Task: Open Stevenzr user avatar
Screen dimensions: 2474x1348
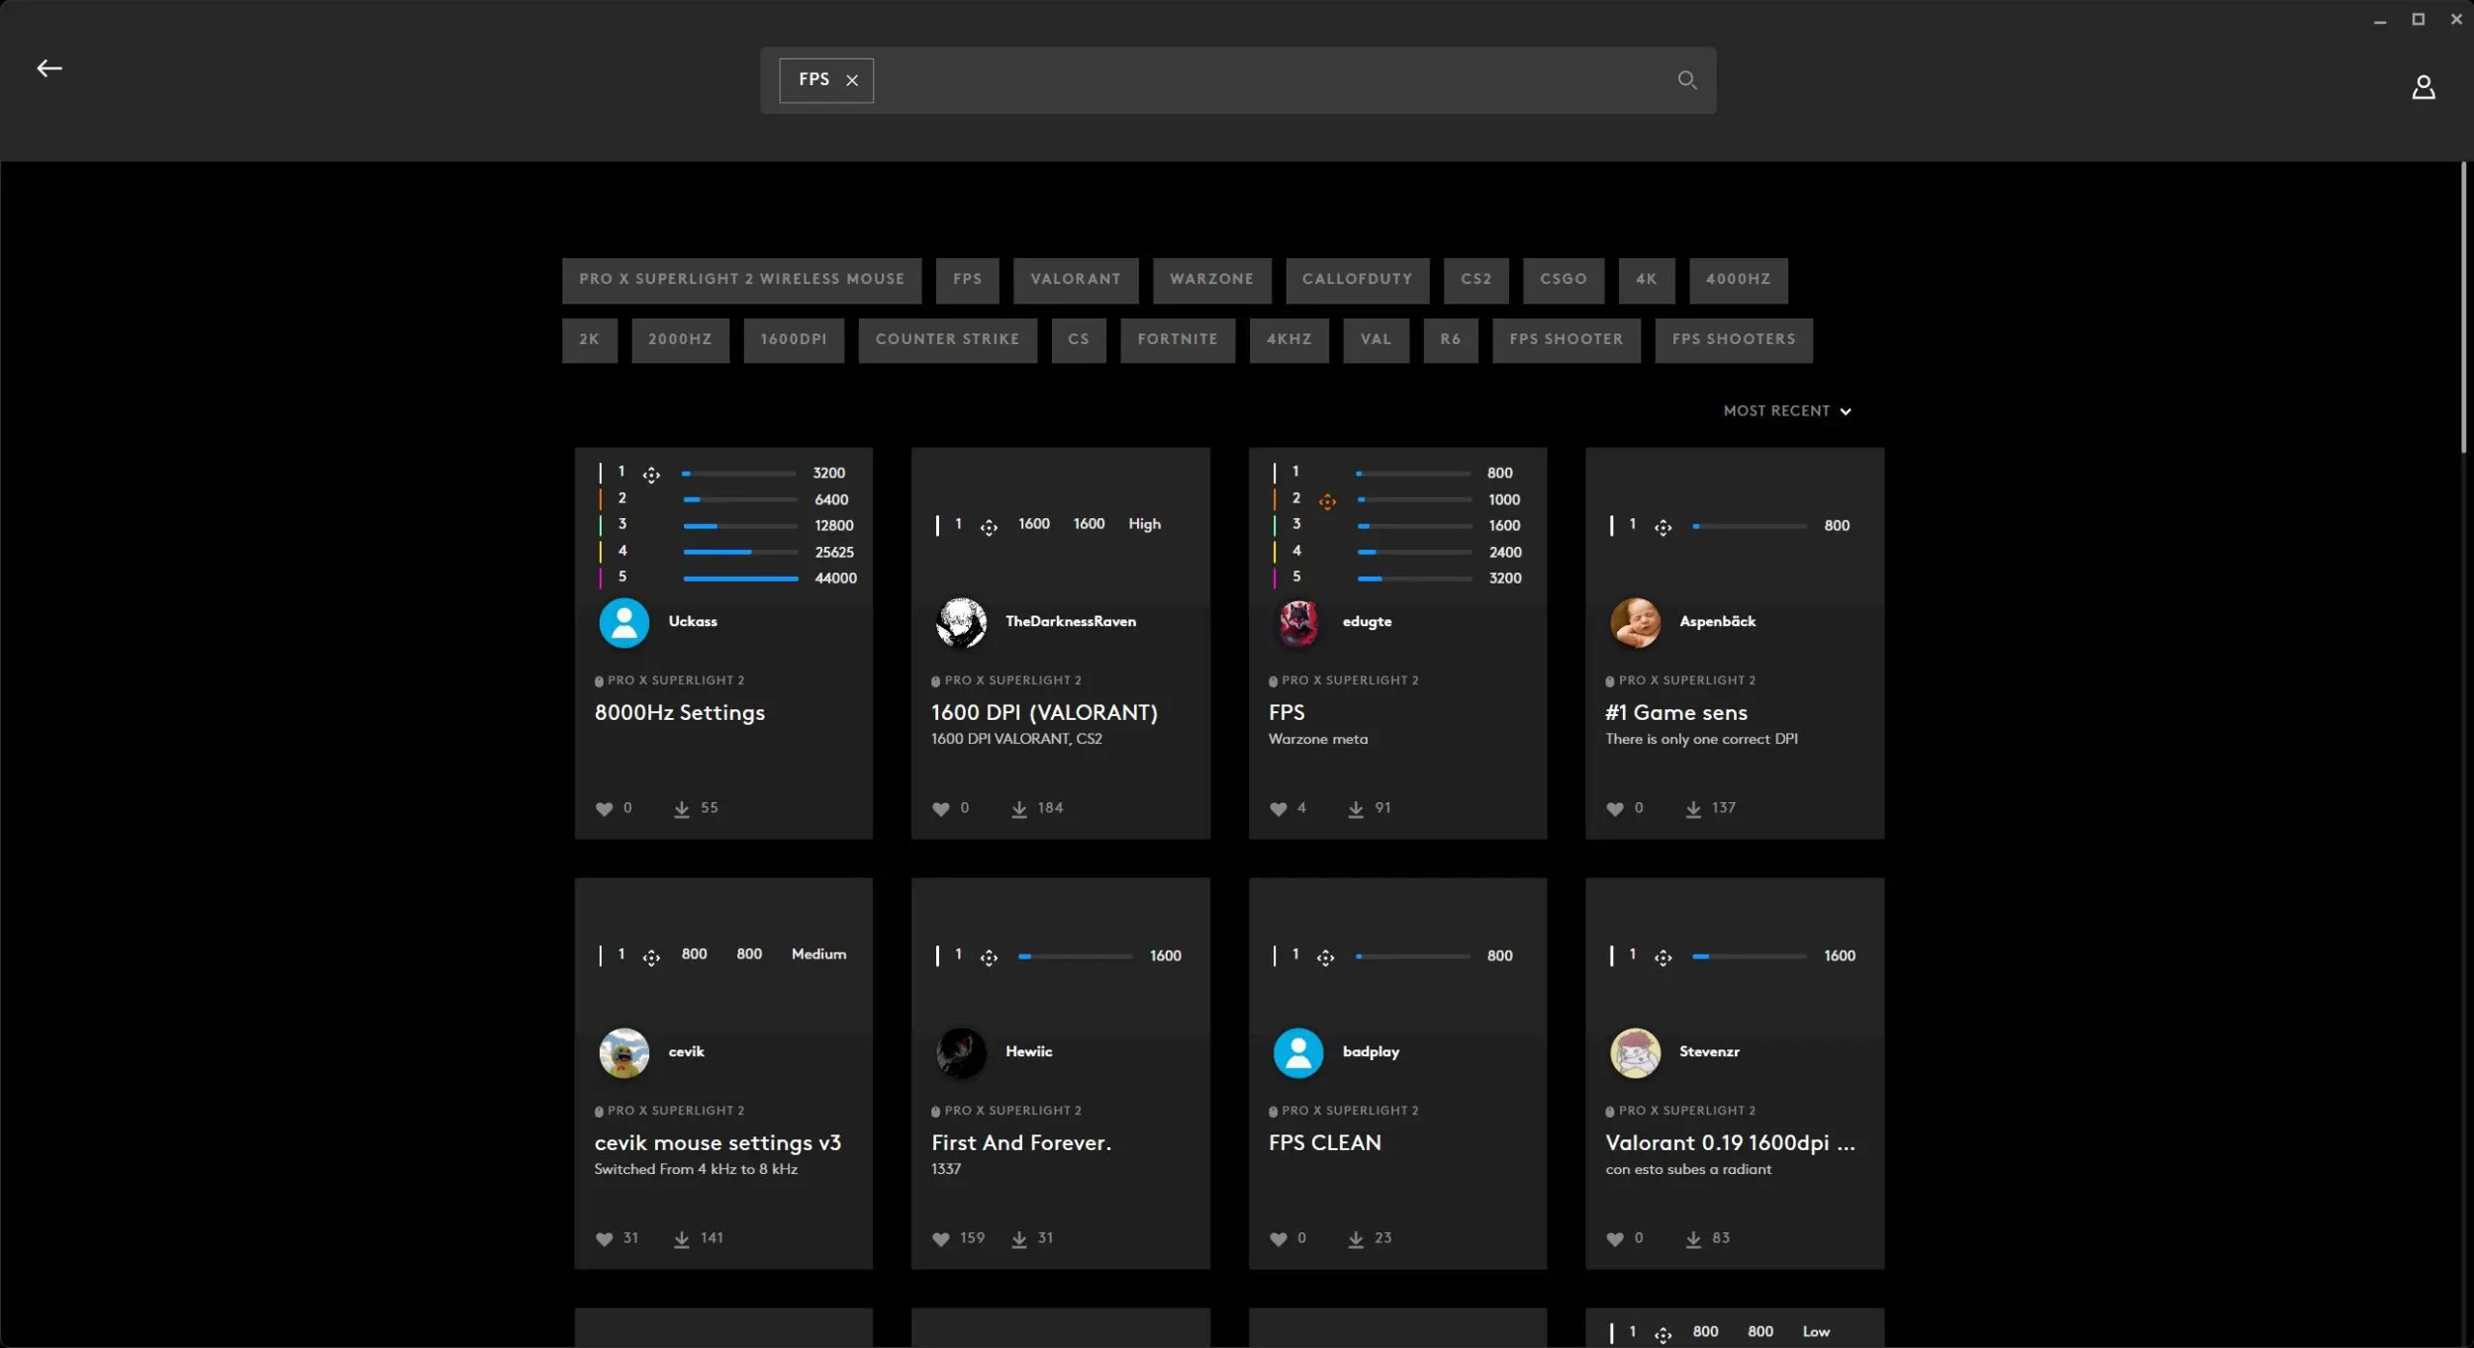Action: [x=1635, y=1052]
